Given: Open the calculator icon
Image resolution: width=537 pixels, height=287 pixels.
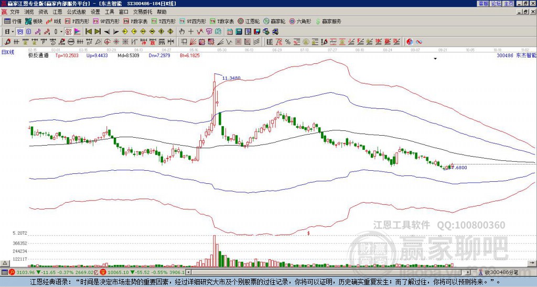Looking at the screenshot, I should click(x=239, y=32).
